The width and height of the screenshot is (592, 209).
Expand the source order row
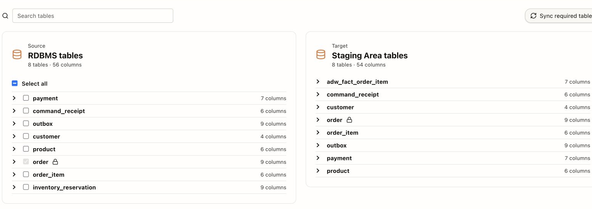pos(14,161)
